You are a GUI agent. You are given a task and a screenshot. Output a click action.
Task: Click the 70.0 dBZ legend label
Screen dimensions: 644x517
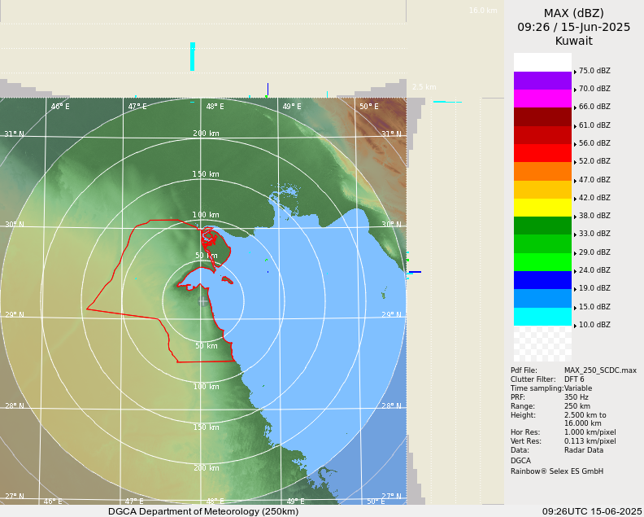coord(594,89)
